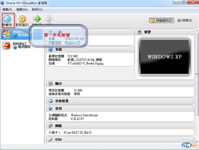Viewport: 199px width, 150px height.
Task: Select the REDHAT machine name text
Action: [x=20, y=44]
